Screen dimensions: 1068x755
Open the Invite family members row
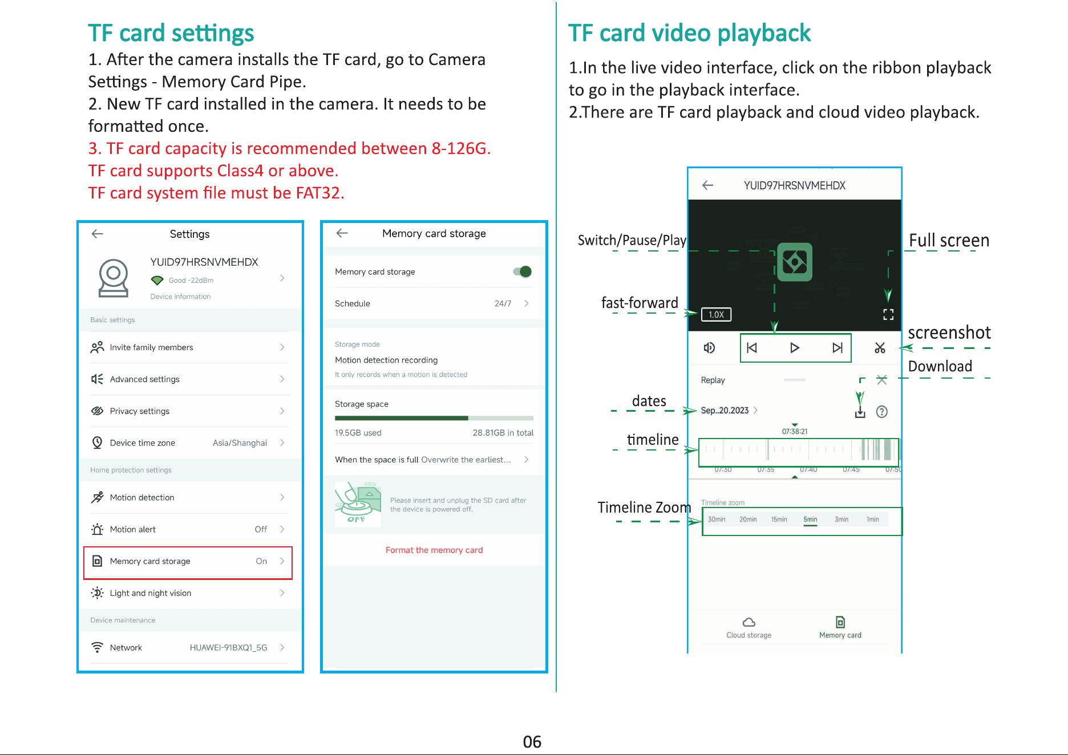click(190, 347)
